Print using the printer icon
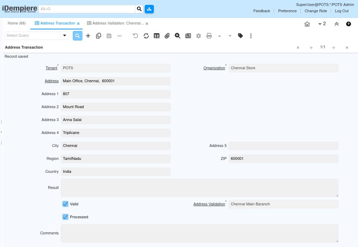Screen dimensions: 358x247 (x=209, y=36)
